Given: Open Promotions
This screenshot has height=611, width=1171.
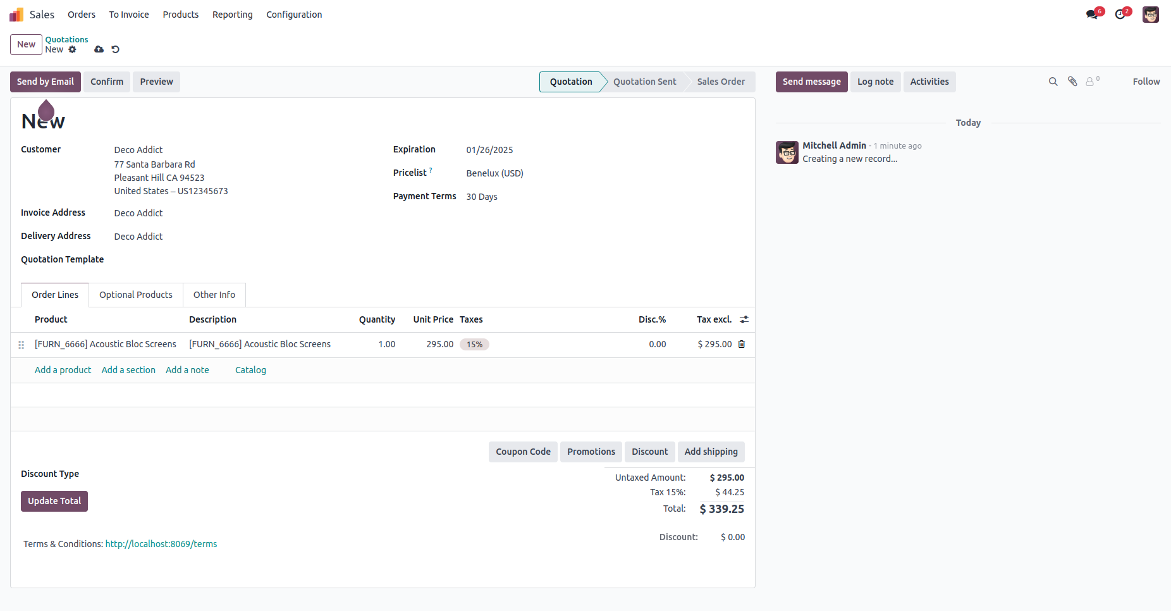Looking at the screenshot, I should pyautogui.click(x=591, y=452).
